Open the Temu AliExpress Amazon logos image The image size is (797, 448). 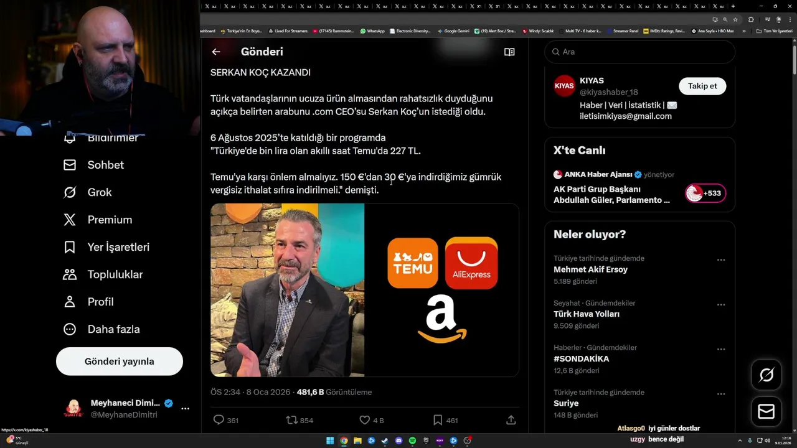[x=441, y=290]
